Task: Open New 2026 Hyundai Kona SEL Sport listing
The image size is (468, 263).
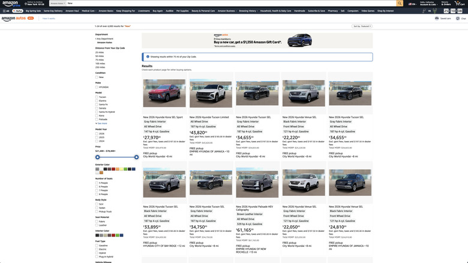Action: (x=163, y=118)
